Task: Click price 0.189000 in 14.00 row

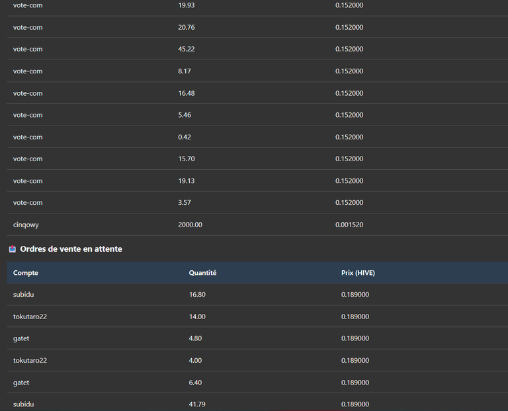Action: coord(355,317)
